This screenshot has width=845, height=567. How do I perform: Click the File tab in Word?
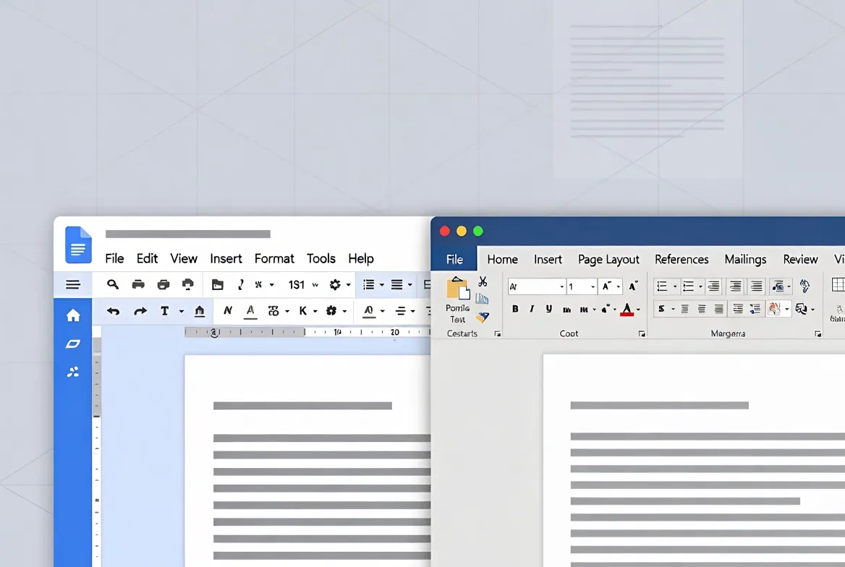click(x=454, y=258)
